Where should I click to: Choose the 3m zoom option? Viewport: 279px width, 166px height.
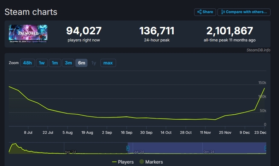point(68,63)
